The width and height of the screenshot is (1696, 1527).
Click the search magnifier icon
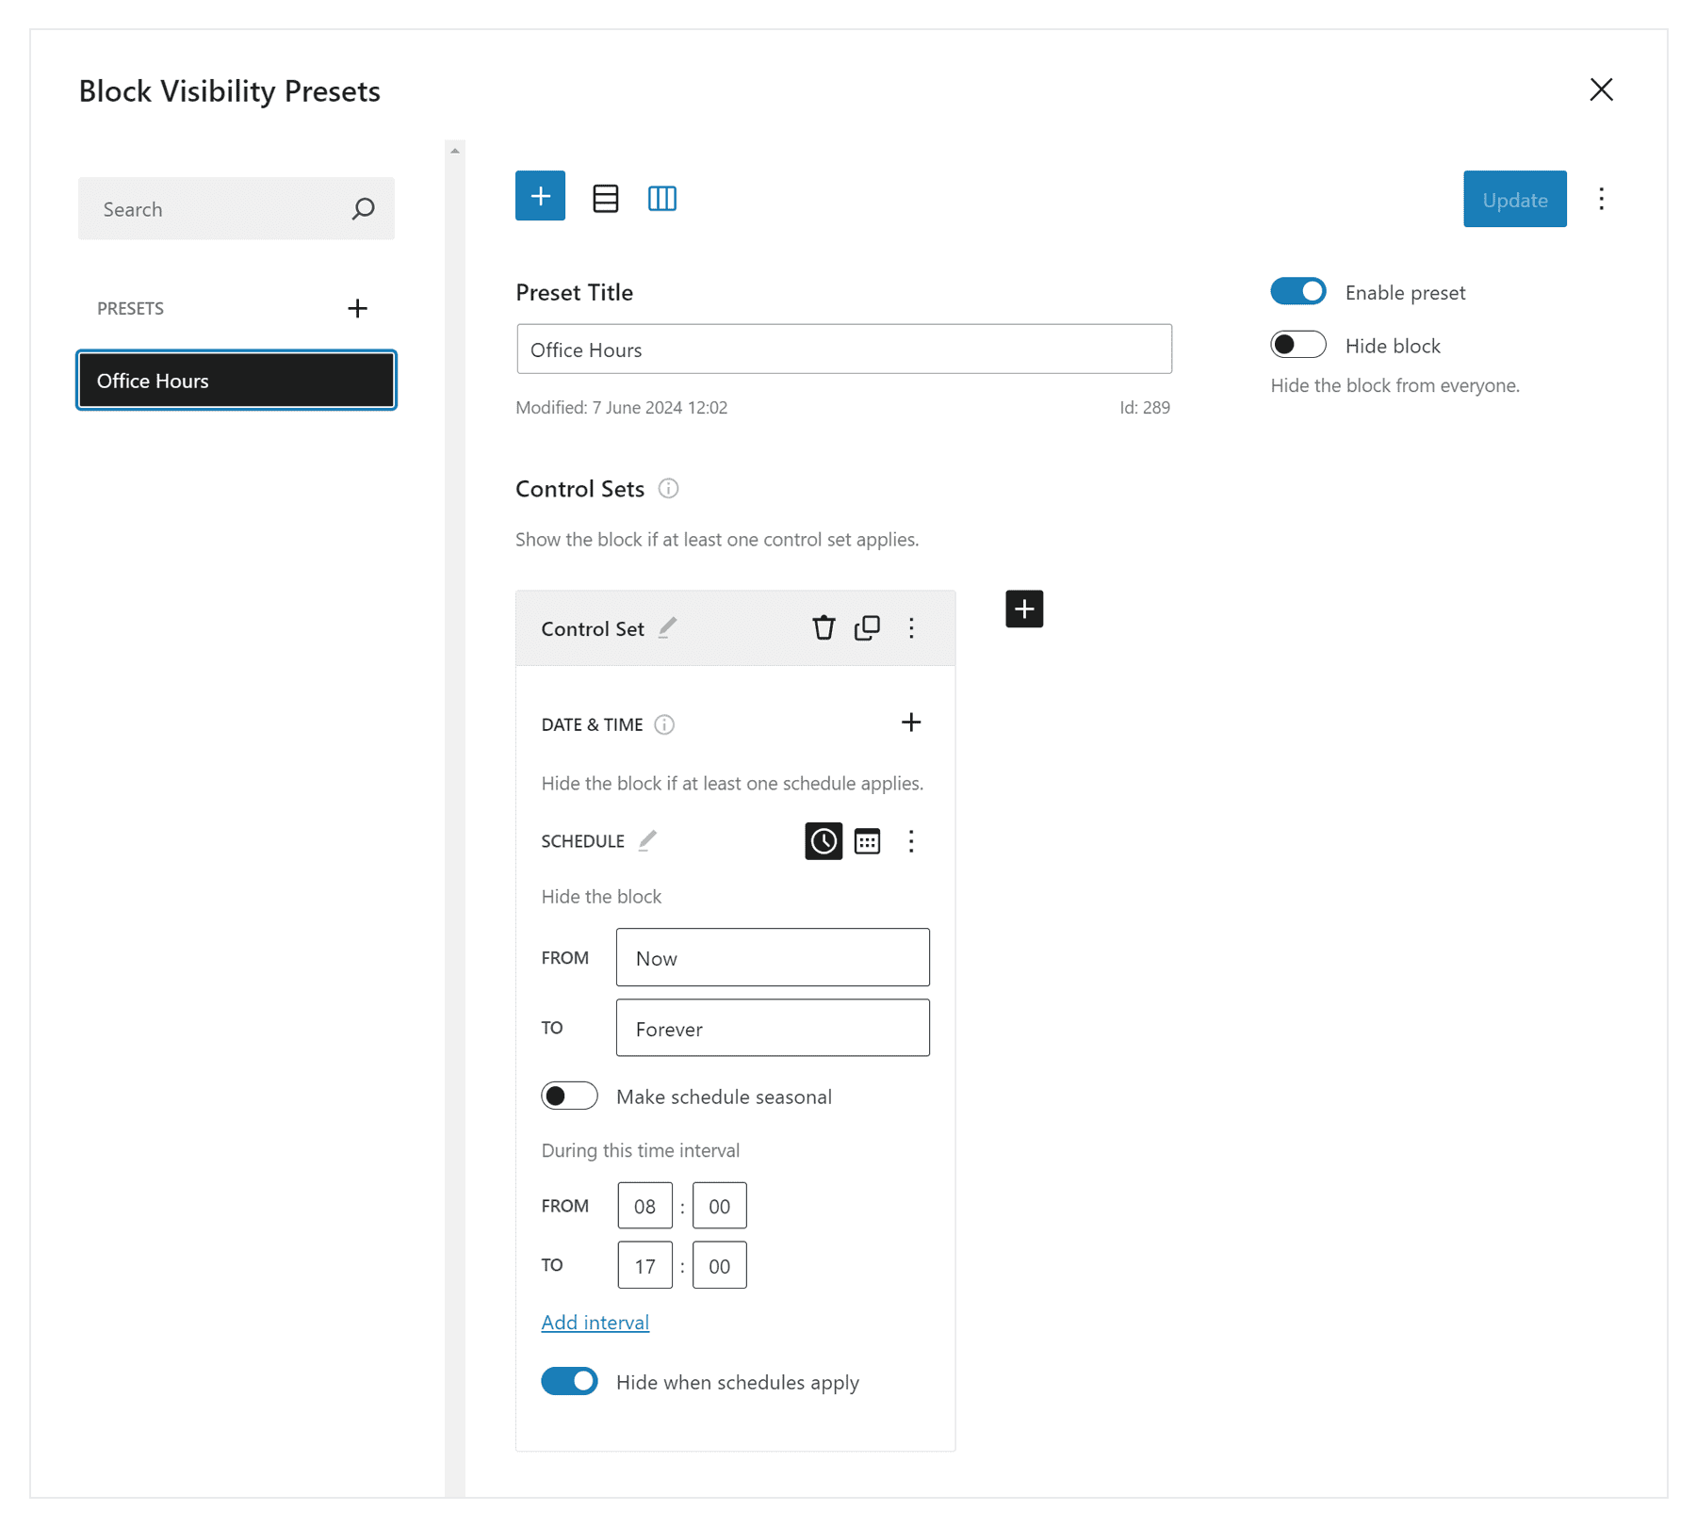coord(364,208)
